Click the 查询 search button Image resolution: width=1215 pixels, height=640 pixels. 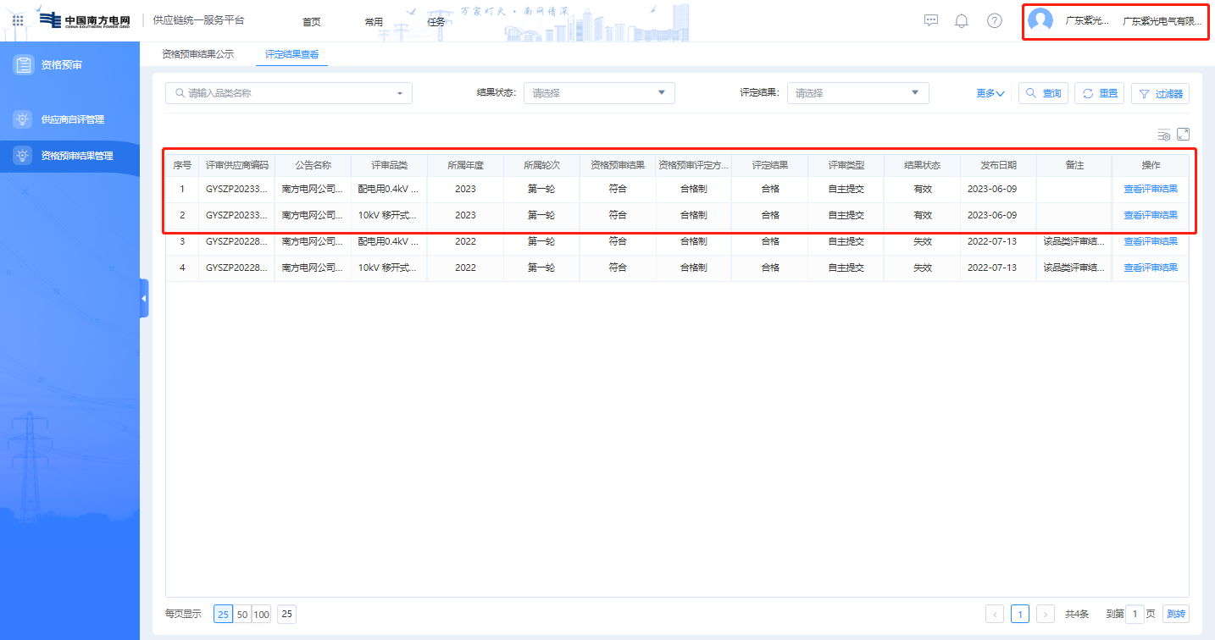click(x=1043, y=93)
